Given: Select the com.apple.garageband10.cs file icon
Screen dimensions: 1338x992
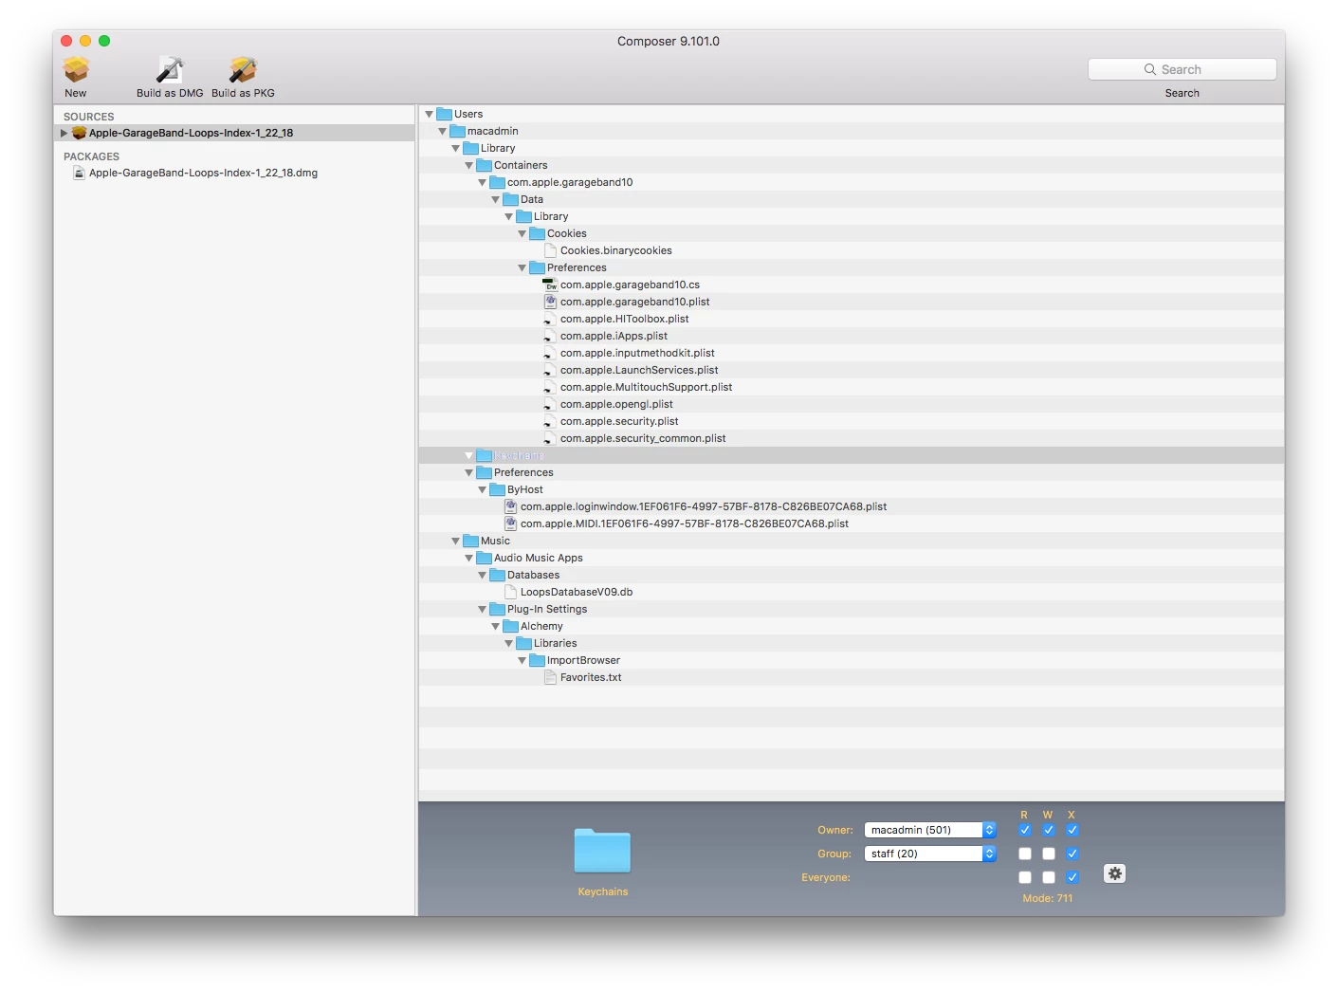Looking at the screenshot, I should (x=550, y=285).
